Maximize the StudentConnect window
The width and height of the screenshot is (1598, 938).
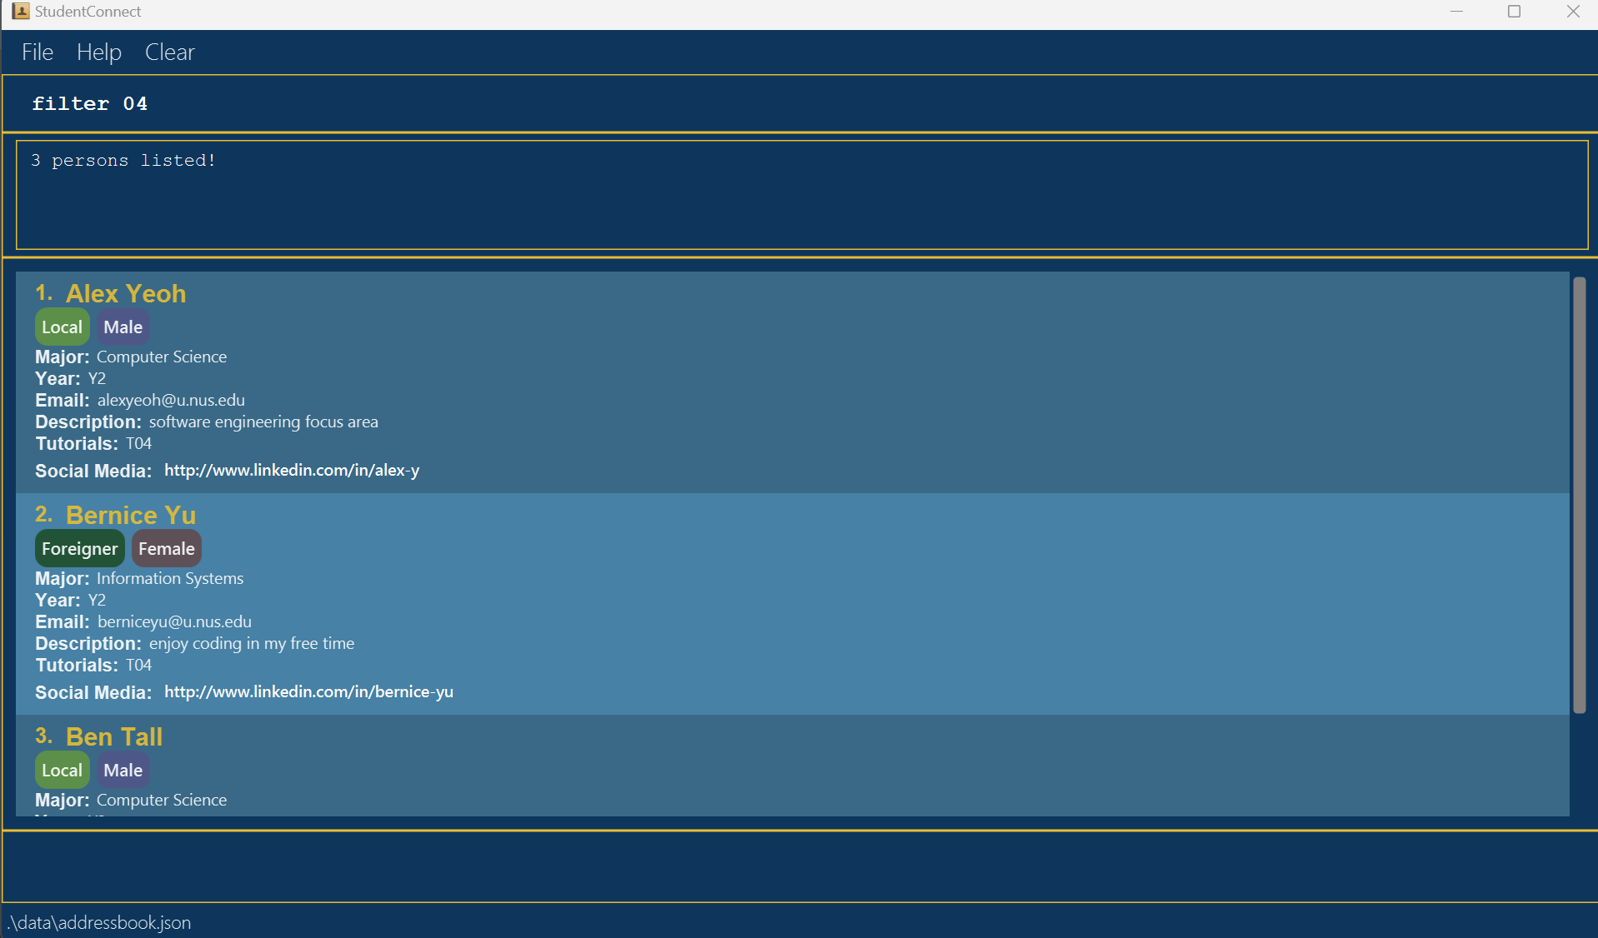click(x=1514, y=12)
